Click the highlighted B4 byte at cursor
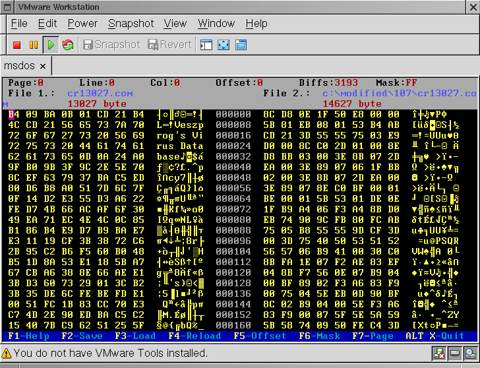This screenshot has width=480, height=368. 14,115
